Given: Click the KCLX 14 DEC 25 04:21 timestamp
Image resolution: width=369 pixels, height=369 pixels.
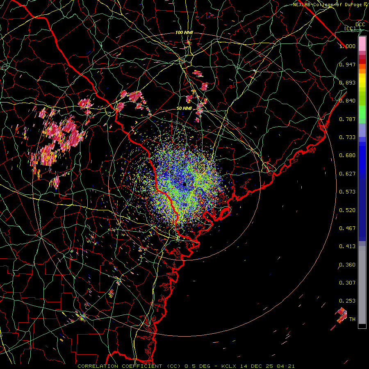Looking at the screenshot, I should (x=258, y=366).
